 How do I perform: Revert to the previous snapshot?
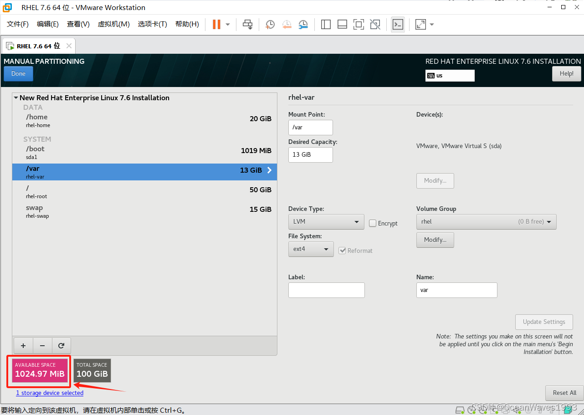287,24
